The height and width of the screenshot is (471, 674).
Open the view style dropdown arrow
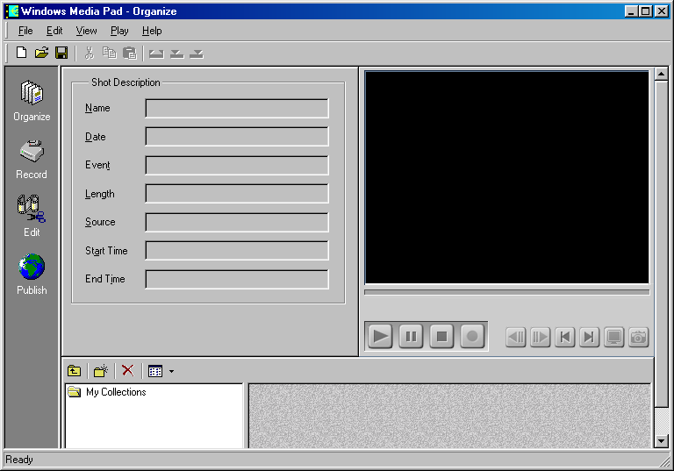171,371
